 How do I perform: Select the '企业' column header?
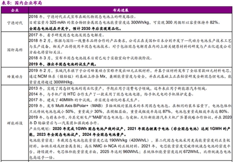(15, 10)
